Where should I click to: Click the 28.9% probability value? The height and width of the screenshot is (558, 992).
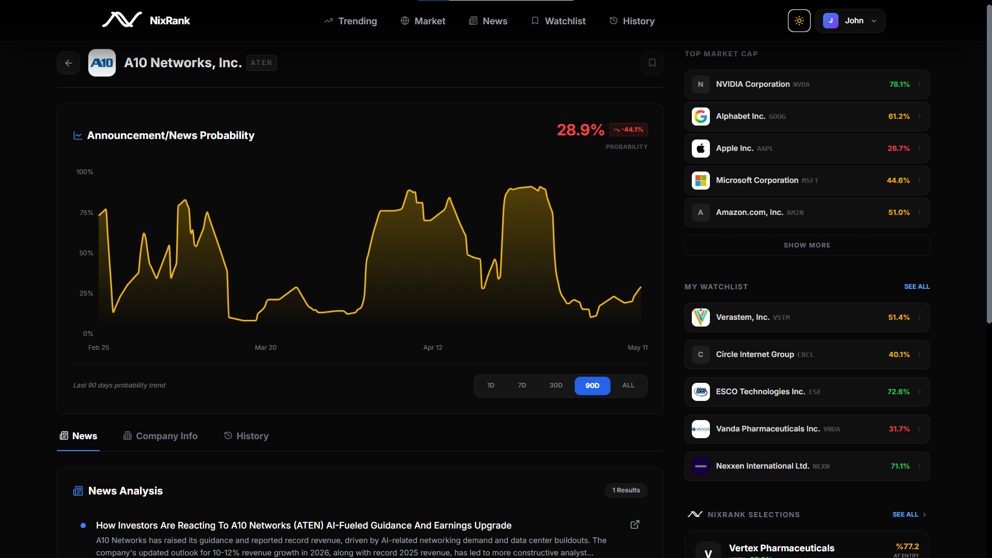click(x=580, y=130)
